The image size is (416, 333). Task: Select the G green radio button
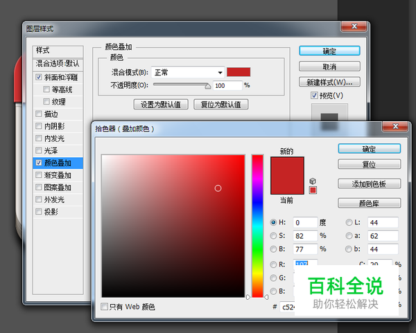pyautogui.click(x=273, y=278)
